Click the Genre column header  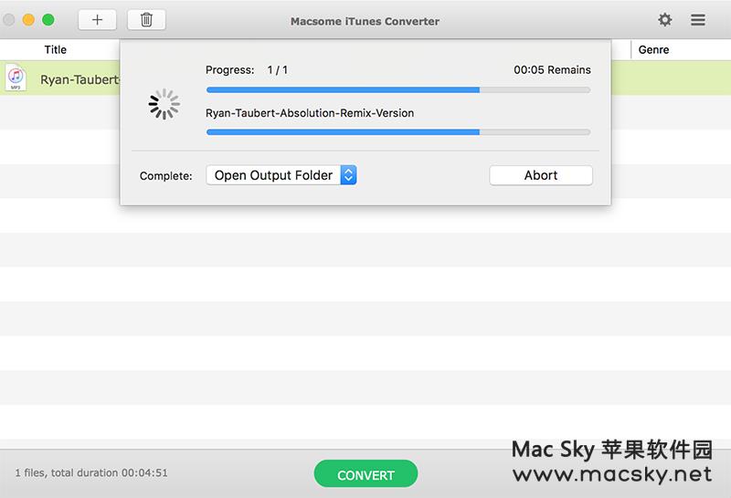653,50
